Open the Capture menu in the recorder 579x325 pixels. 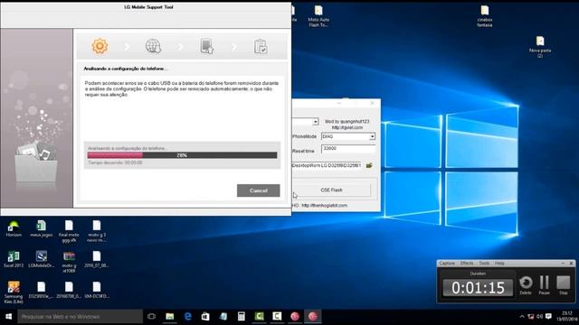447,263
